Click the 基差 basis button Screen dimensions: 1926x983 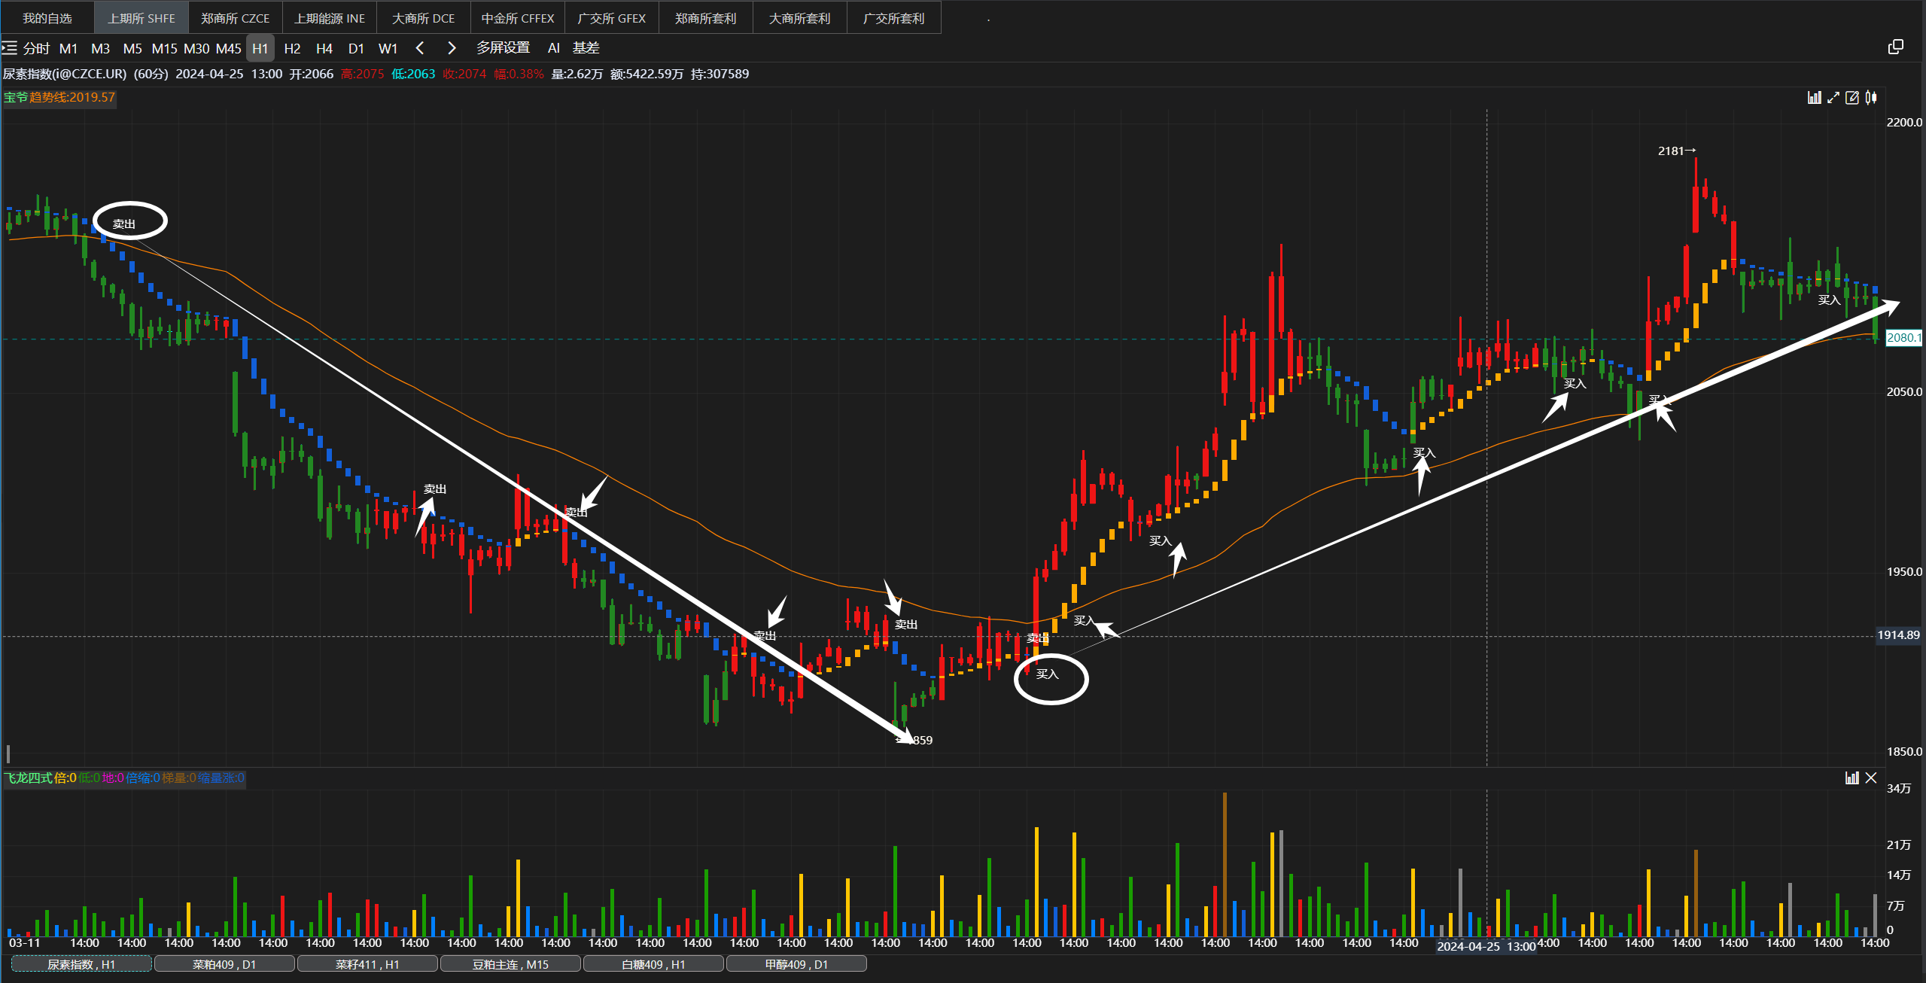point(586,47)
